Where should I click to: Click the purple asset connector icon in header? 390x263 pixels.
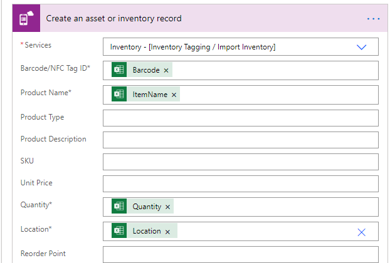point(26,18)
